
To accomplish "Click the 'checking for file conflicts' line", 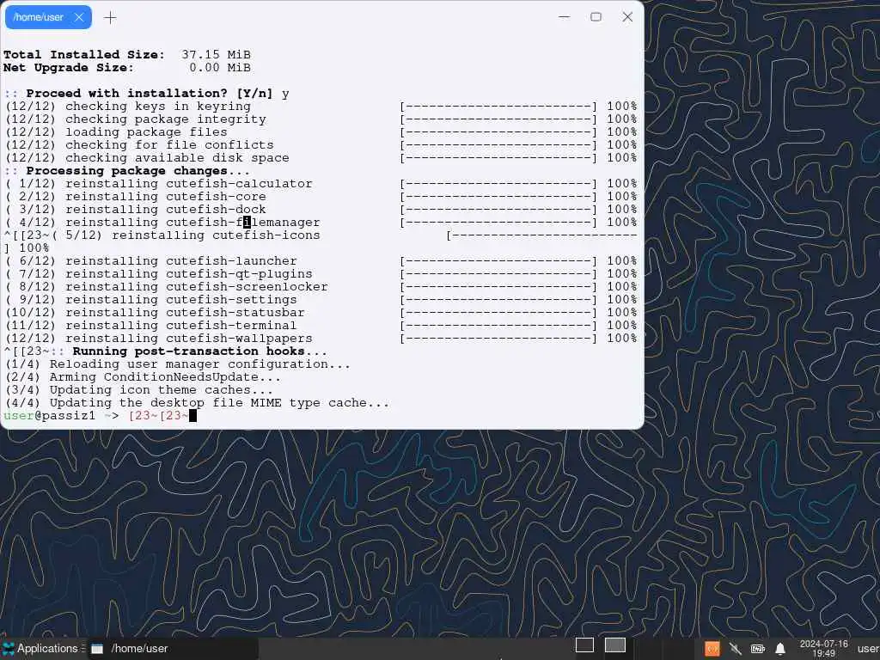I will pyautogui.click(x=321, y=144).
